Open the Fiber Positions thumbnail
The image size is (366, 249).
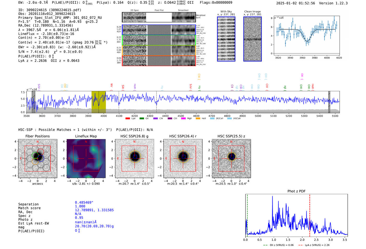(37, 159)
